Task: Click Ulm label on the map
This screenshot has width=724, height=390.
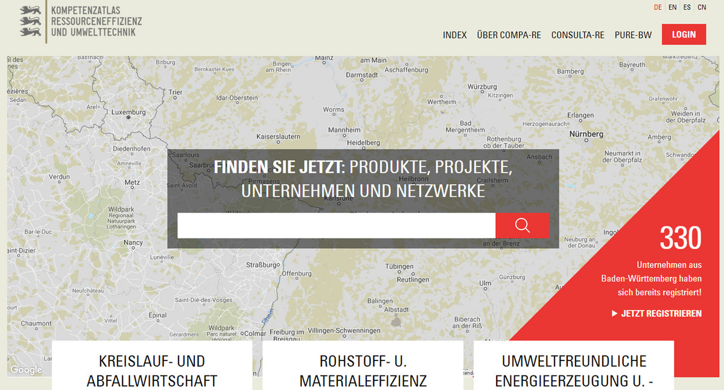Action: pos(485,283)
